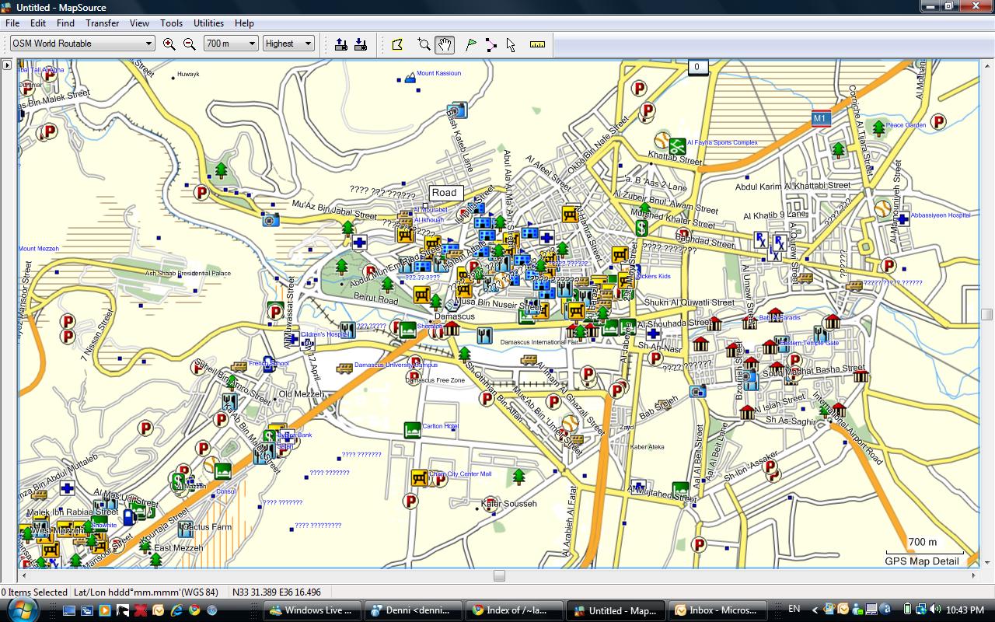Click the Damascus University Campus label
Screen dimensions: 995x622
(396, 365)
